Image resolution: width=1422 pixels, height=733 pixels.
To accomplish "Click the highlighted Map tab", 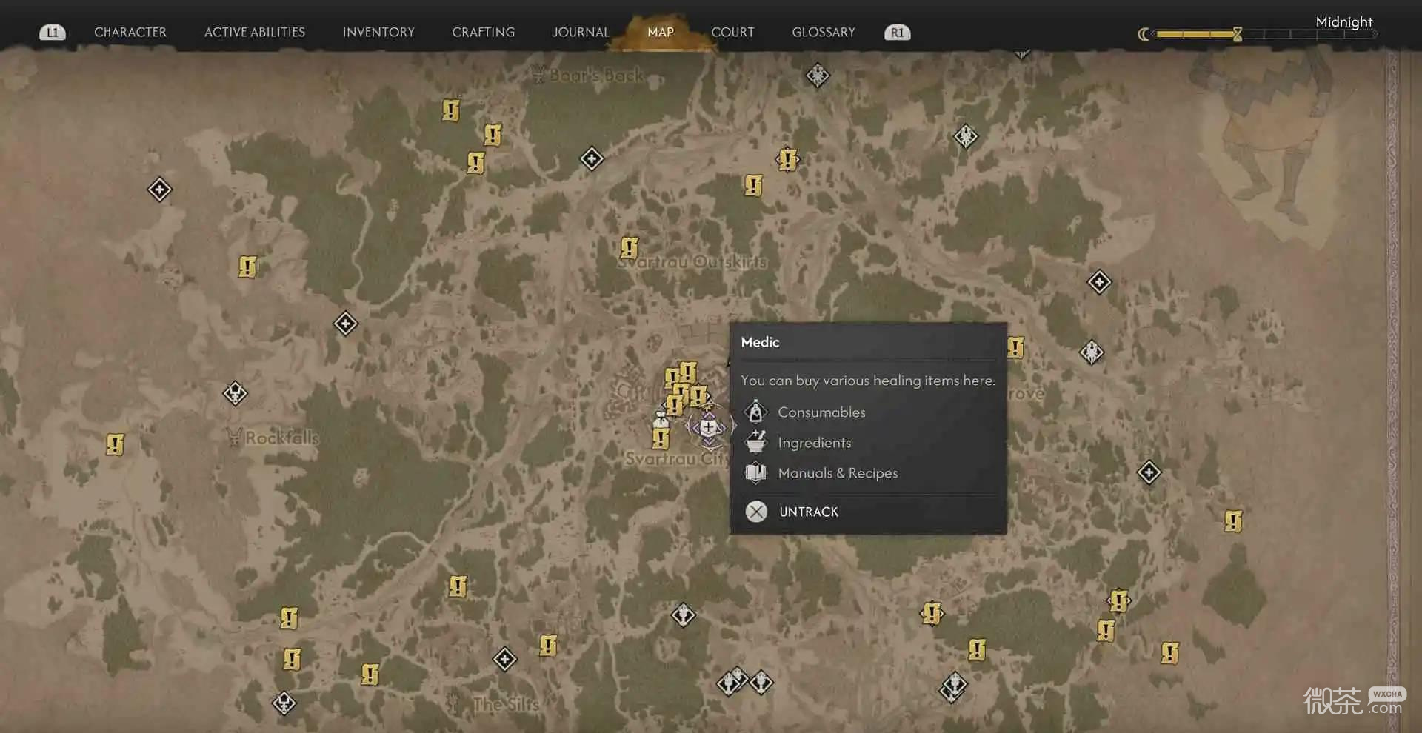I will [x=661, y=32].
